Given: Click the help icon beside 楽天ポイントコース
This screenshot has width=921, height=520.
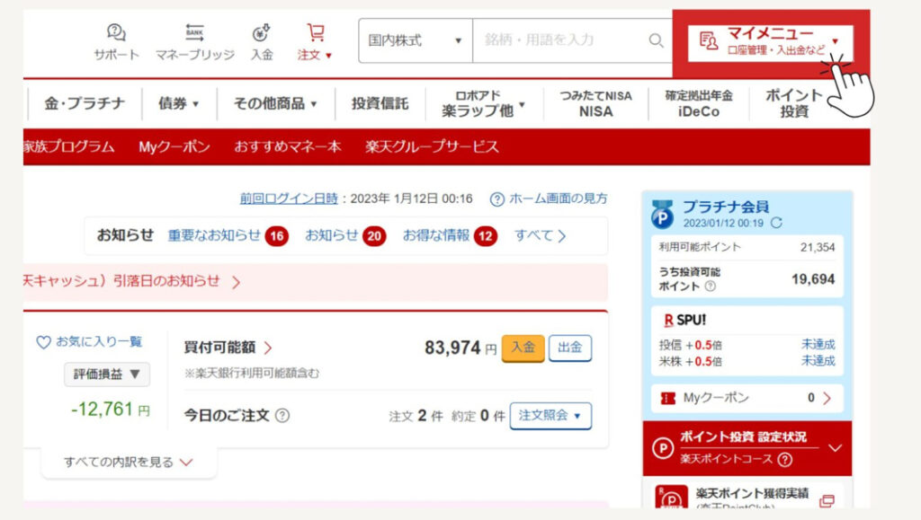Looking at the screenshot, I should click(x=784, y=460).
